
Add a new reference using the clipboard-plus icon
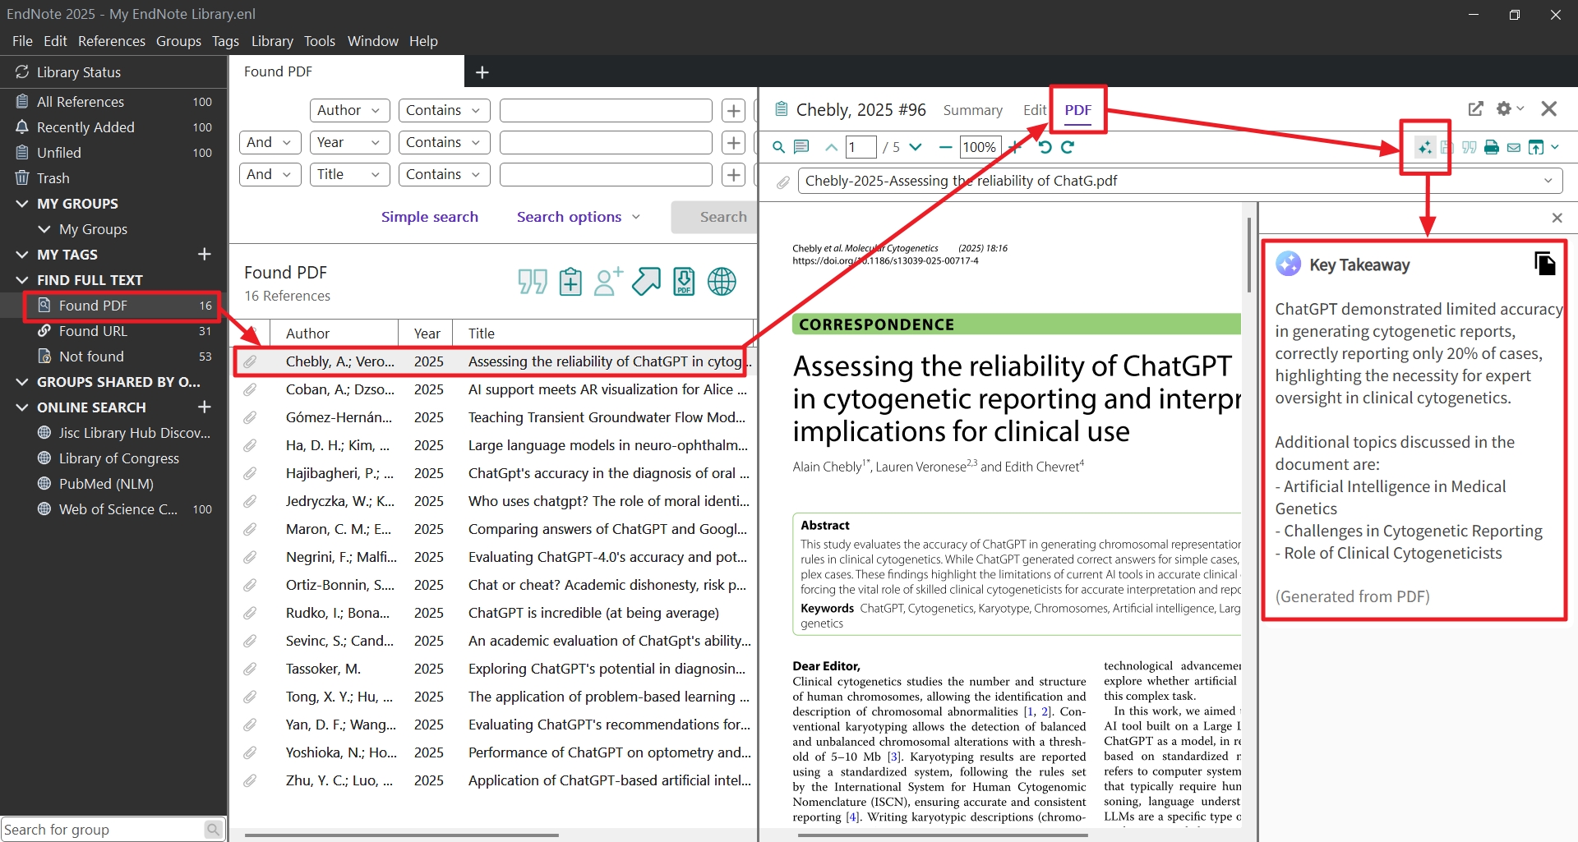pos(570,282)
